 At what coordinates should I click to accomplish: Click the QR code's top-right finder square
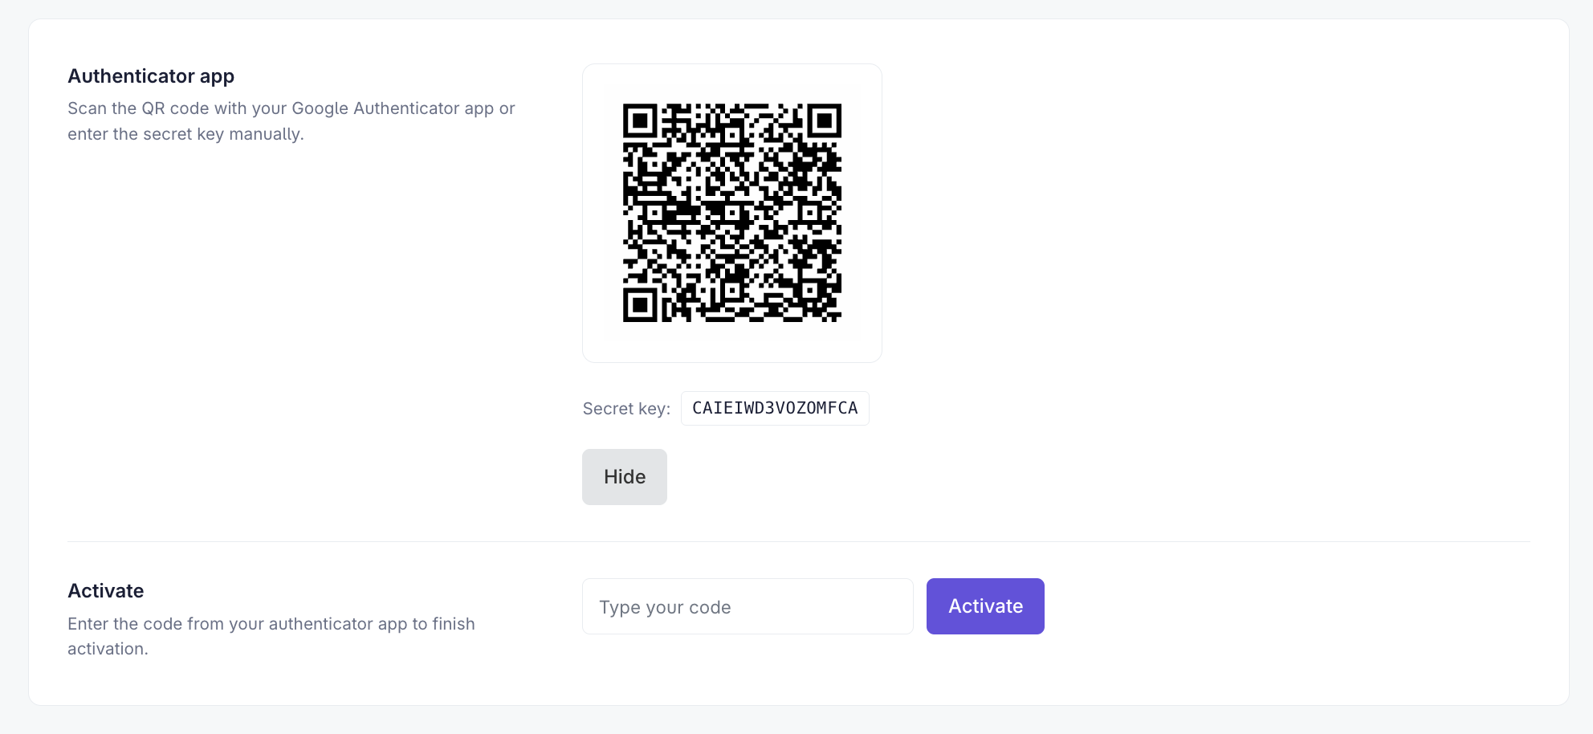tap(825, 120)
